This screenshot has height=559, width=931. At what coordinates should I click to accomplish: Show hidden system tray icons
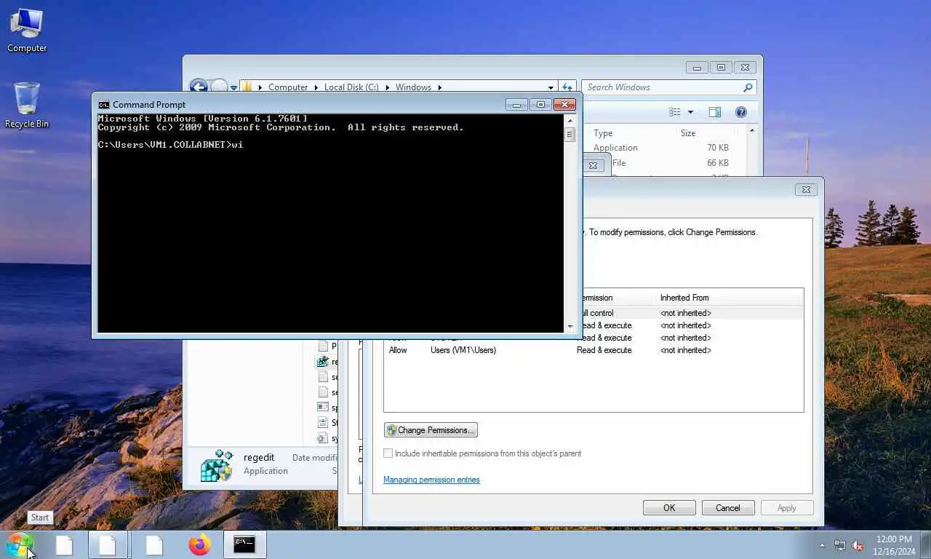click(823, 545)
